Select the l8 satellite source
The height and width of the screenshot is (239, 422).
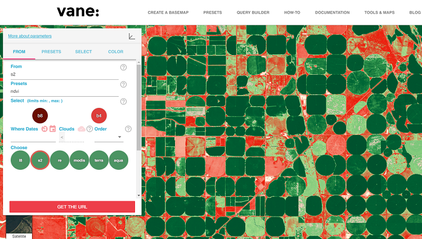click(20, 160)
